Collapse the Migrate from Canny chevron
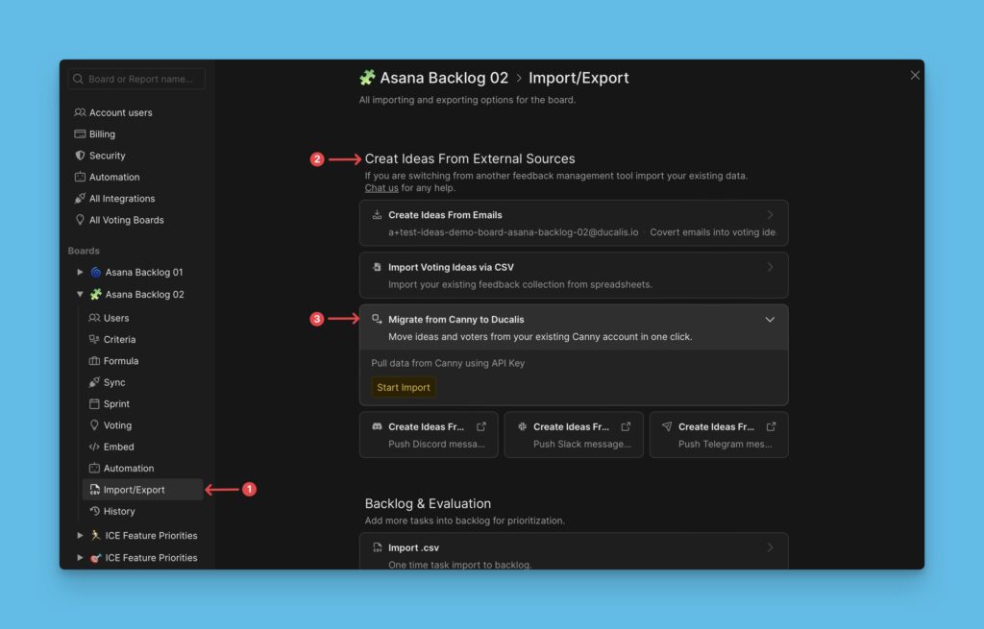The height and width of the screenshot is (629, 984). (x=769, y=320)
